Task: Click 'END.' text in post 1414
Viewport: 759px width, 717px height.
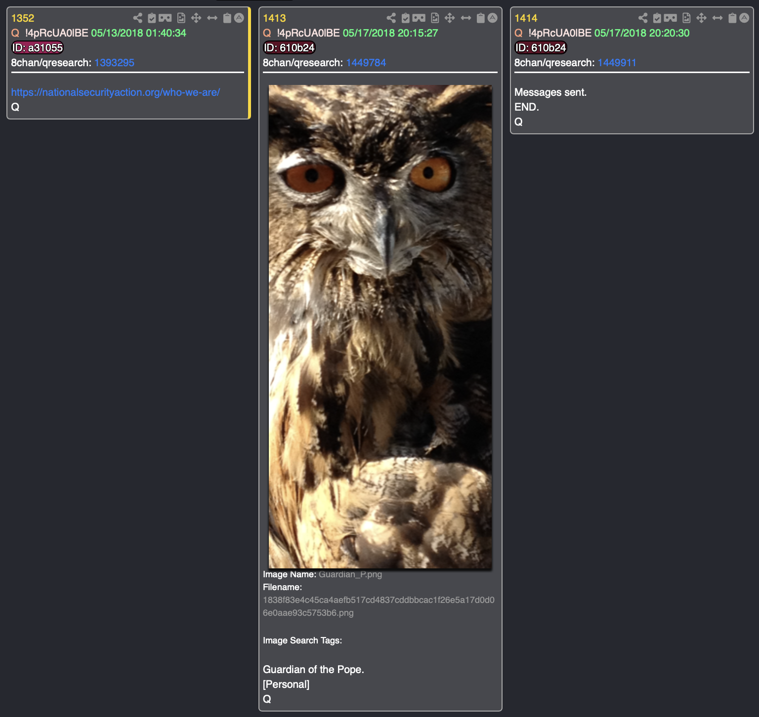Action: (x=527, y=107)
